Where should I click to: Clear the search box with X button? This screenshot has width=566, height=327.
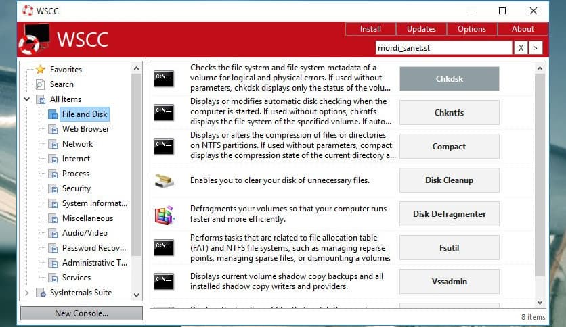(x=521, y=48)
